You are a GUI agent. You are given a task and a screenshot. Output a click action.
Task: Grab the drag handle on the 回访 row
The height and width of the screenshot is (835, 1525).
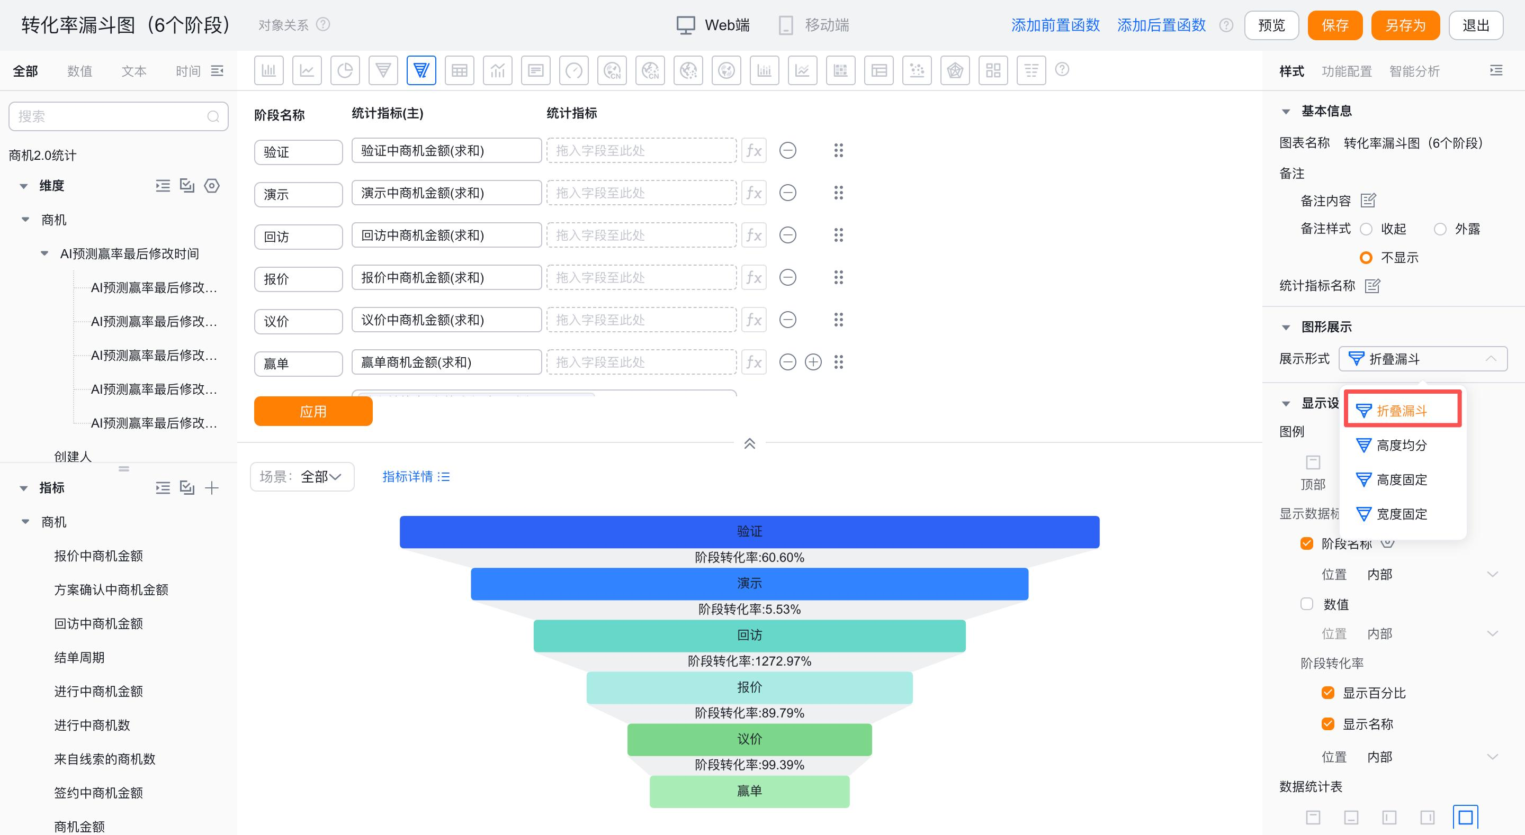pos(838,235)
